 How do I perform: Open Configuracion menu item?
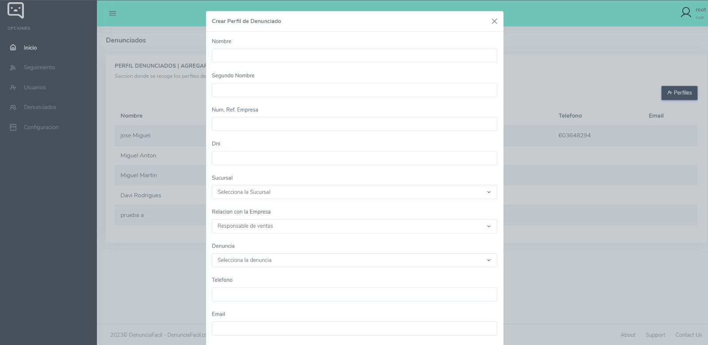point(41,127)
